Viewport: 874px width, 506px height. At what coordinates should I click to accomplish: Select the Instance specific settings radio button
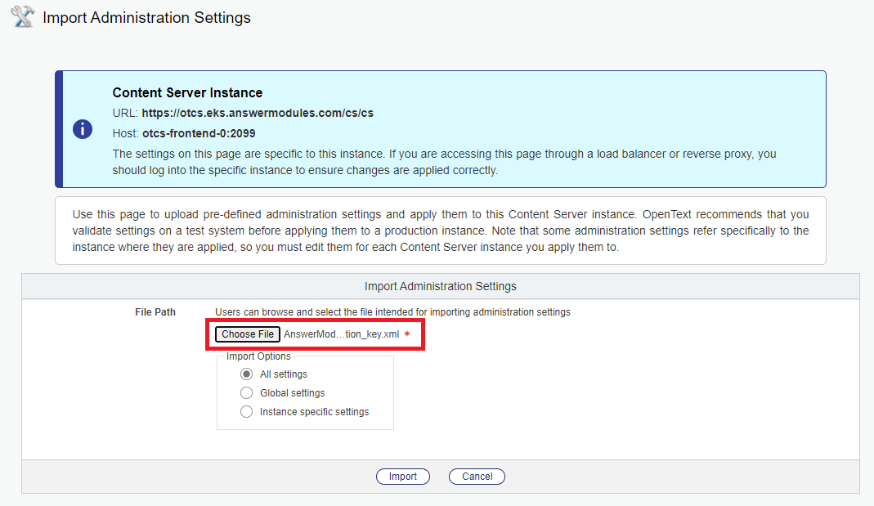tap(246, 411)
